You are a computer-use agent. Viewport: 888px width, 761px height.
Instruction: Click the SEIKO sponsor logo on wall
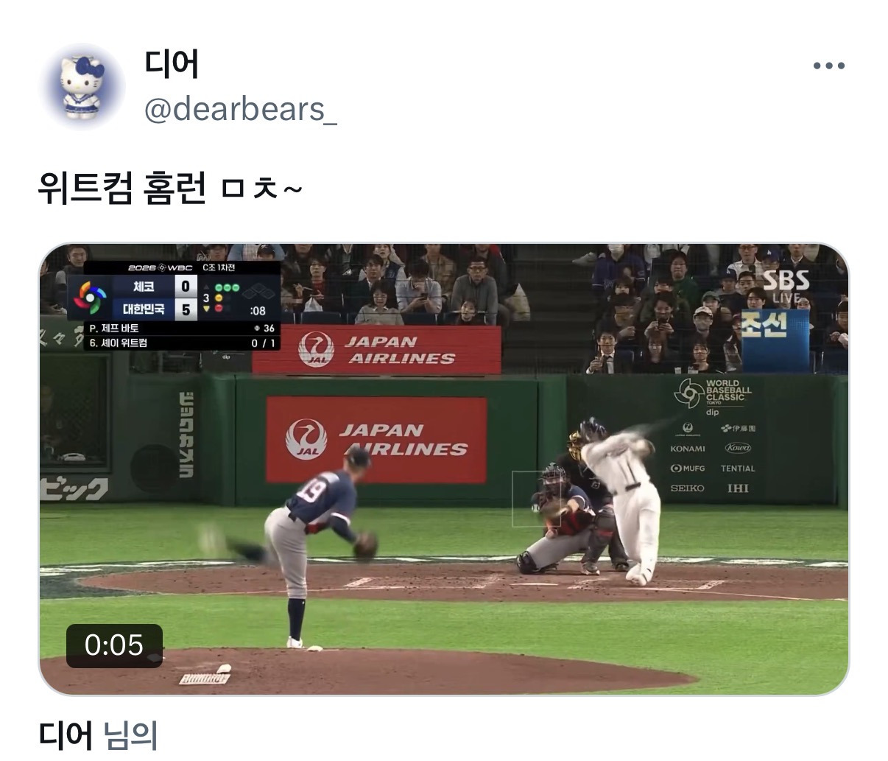pos(687,488)
